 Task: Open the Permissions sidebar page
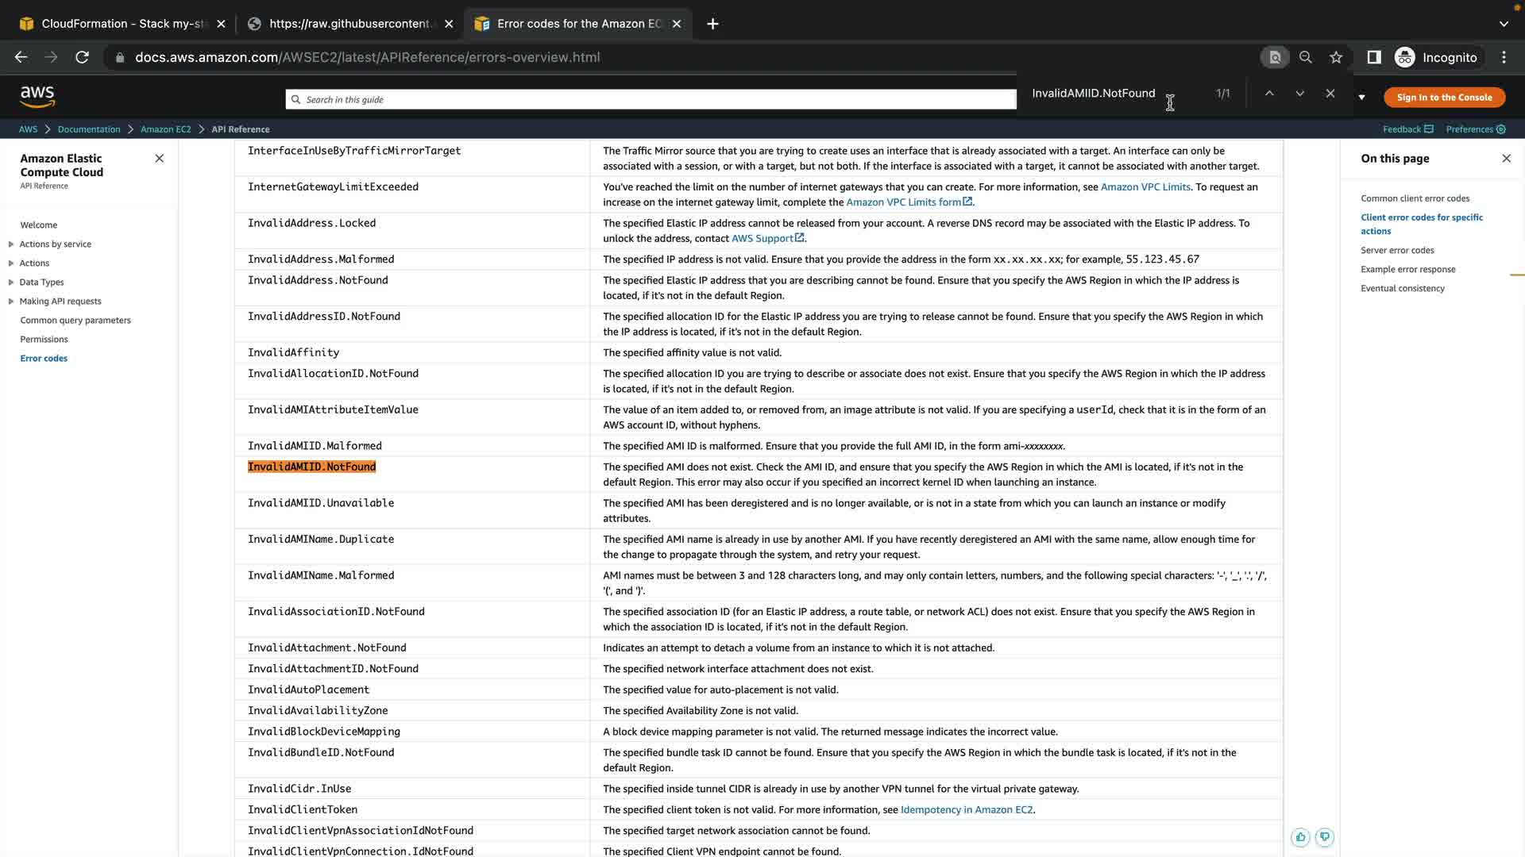[44, 340]
